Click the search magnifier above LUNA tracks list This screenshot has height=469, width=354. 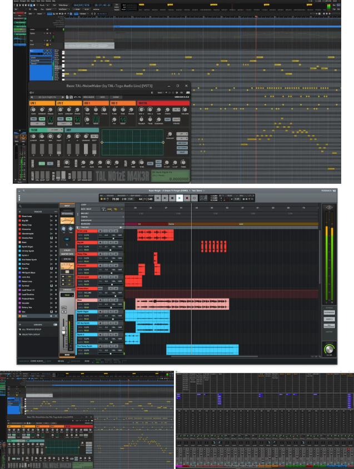coord(20,206)
